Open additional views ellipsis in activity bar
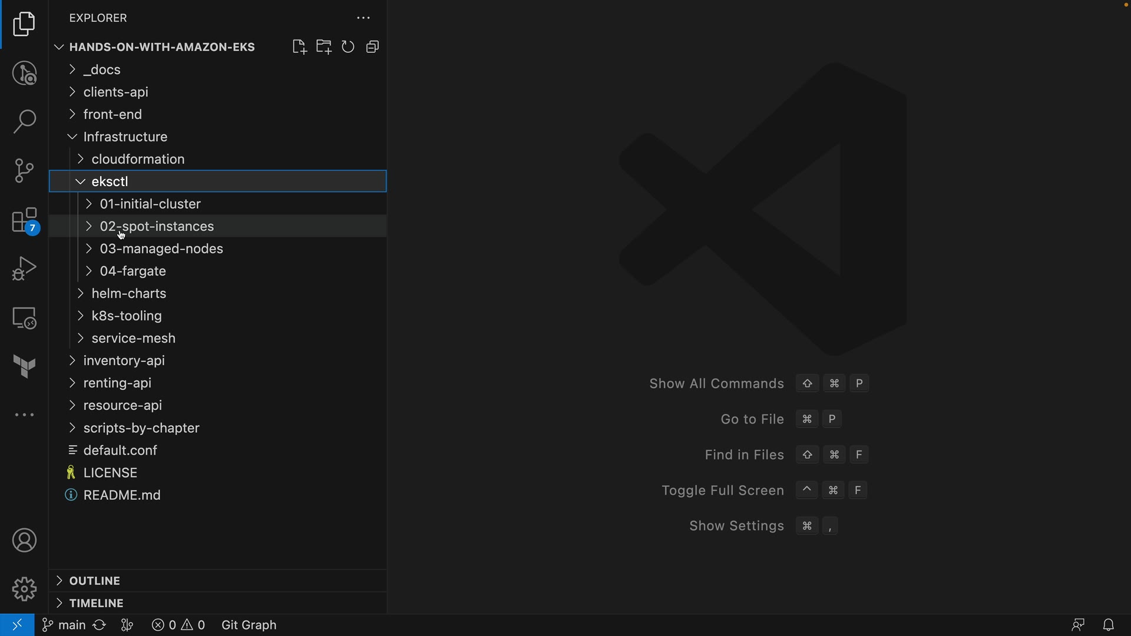The width and height of the screenshot is (1131, 636). tap(24, 415)
